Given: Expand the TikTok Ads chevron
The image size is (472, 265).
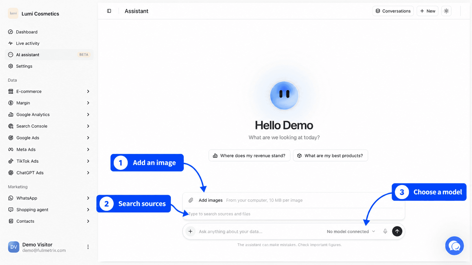Looking at the screenshot, I should pyautogui.click(x=88, y=161).
